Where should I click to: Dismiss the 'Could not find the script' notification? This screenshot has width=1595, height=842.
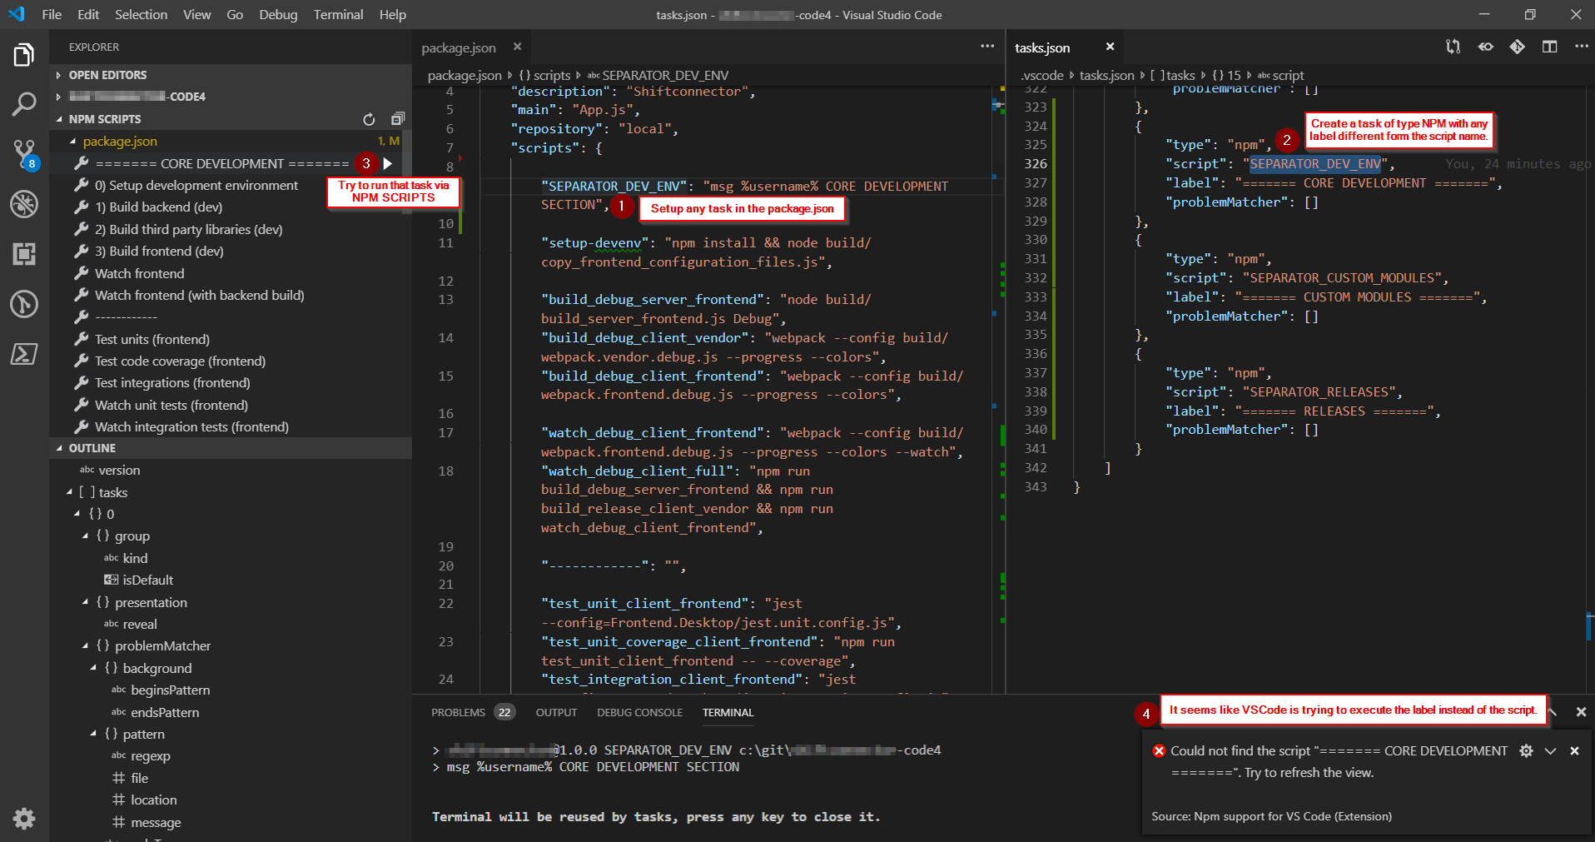tap(1574, 750)
